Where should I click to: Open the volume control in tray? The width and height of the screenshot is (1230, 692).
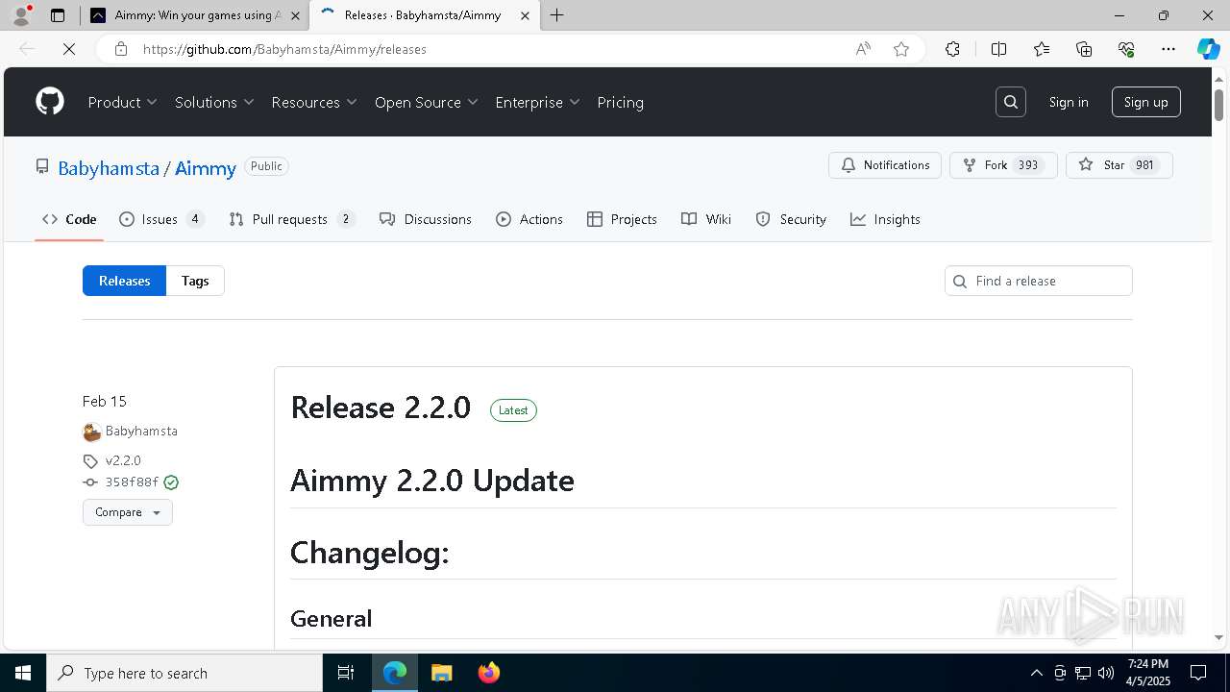1106,673
